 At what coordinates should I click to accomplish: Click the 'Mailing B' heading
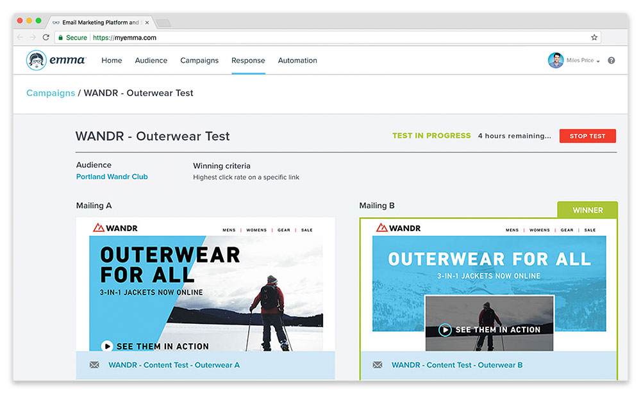(x=377, y=206)
